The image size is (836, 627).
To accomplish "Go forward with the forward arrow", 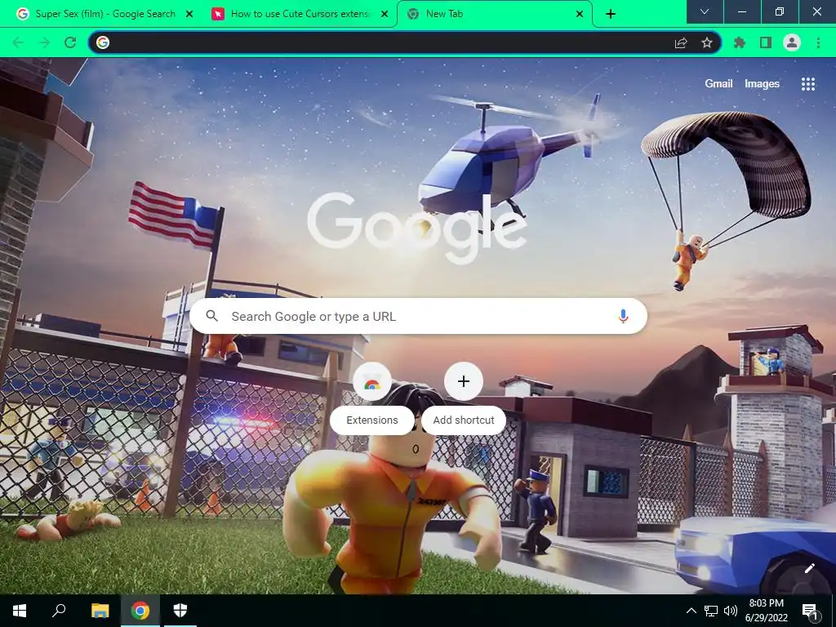I will point(44,42).
